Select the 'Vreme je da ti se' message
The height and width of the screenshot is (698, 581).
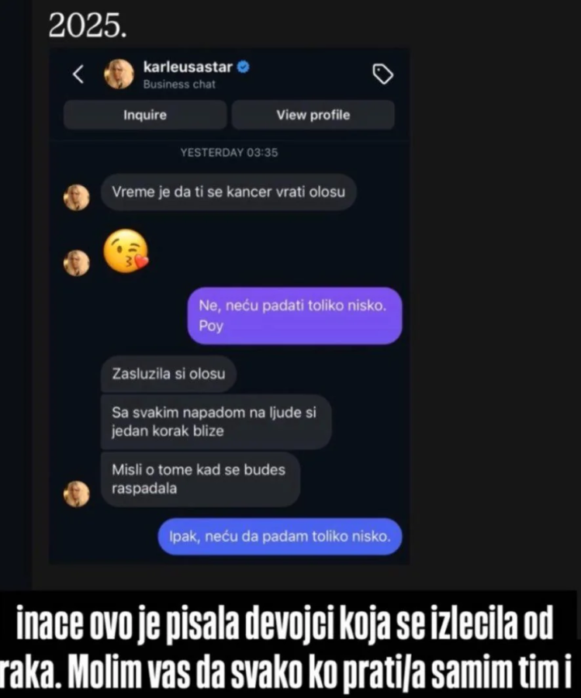pos(228,192)
